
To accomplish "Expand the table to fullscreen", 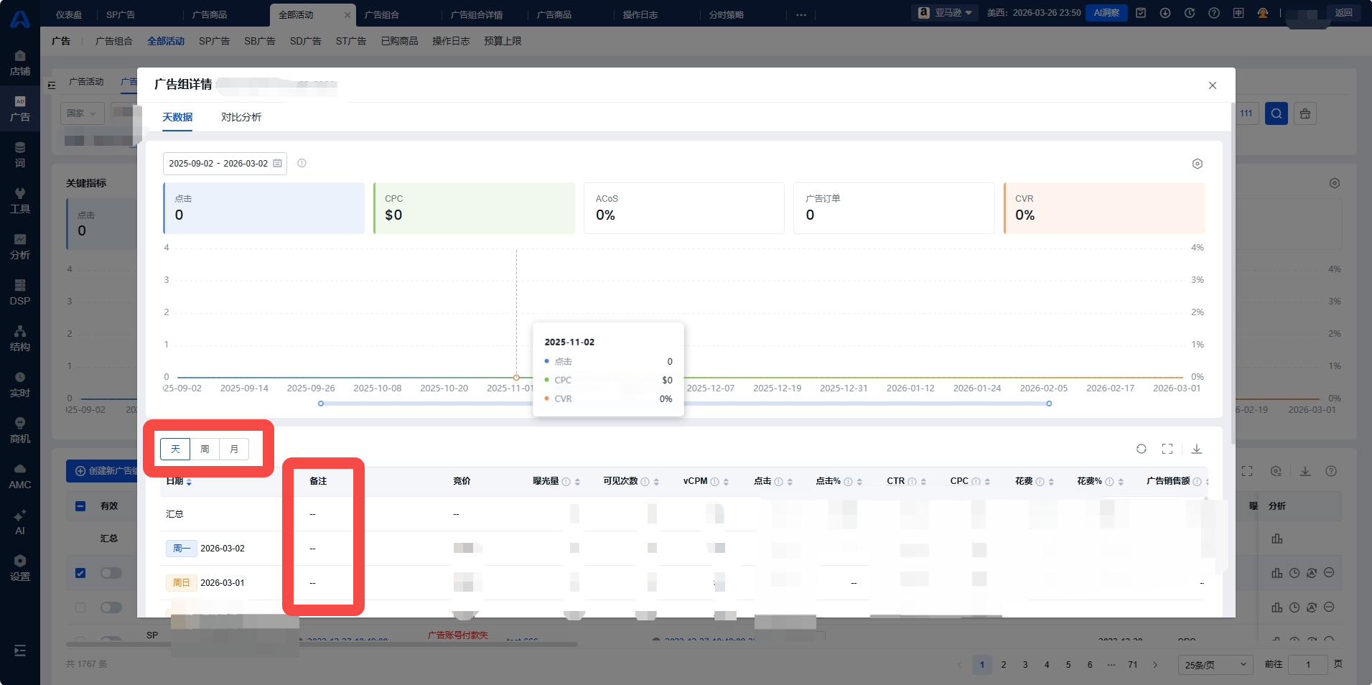I will point(1167,449).
